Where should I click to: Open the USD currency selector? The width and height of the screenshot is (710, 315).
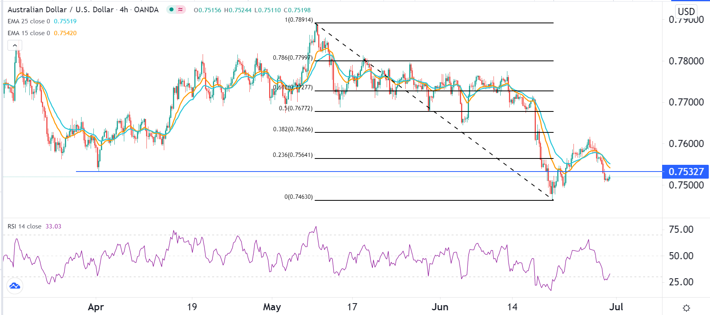pyautogui.click(x=686, y=11)
